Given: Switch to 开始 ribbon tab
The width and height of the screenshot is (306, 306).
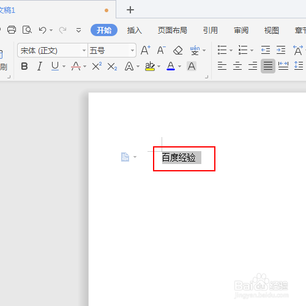Looking at the screenshot, I should [x=104, y=30].
